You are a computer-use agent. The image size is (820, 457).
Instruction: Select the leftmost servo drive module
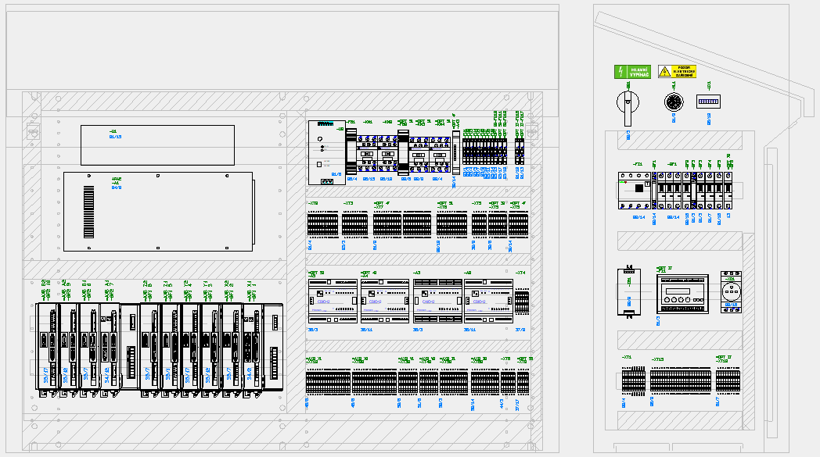coord(47,345)
